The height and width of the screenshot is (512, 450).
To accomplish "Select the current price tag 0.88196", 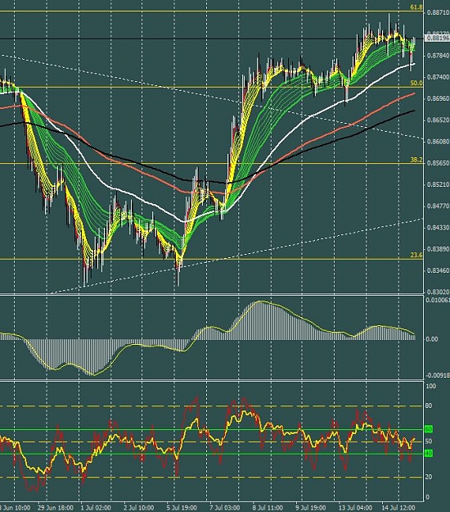I will click(x=438, y=39).
